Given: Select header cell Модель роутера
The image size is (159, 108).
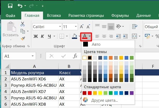Looking at the screenshot, I should pos(34,73).
